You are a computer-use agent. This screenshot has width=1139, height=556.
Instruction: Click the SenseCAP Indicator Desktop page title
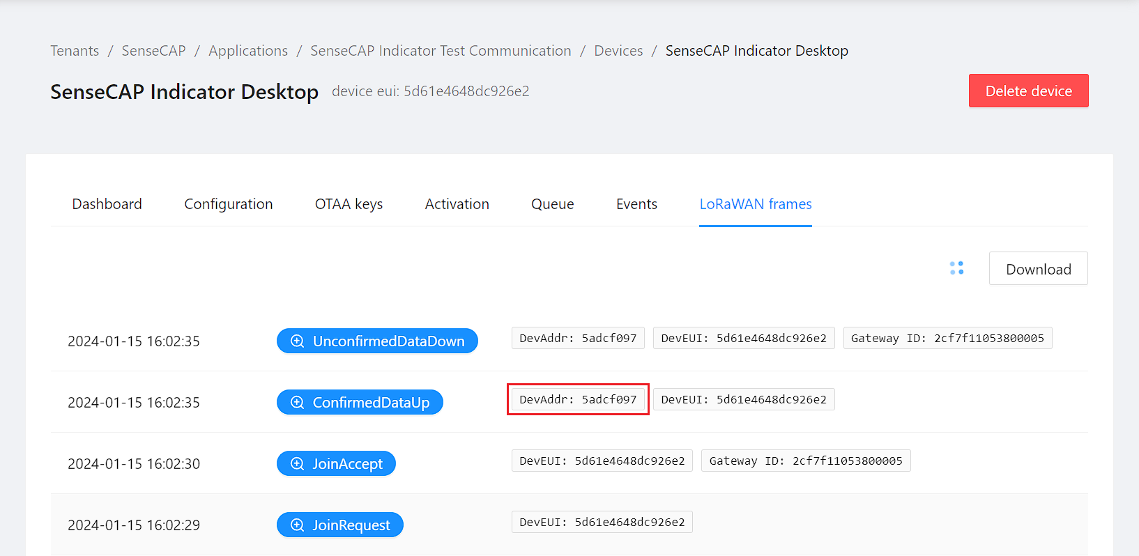[185, 92]
